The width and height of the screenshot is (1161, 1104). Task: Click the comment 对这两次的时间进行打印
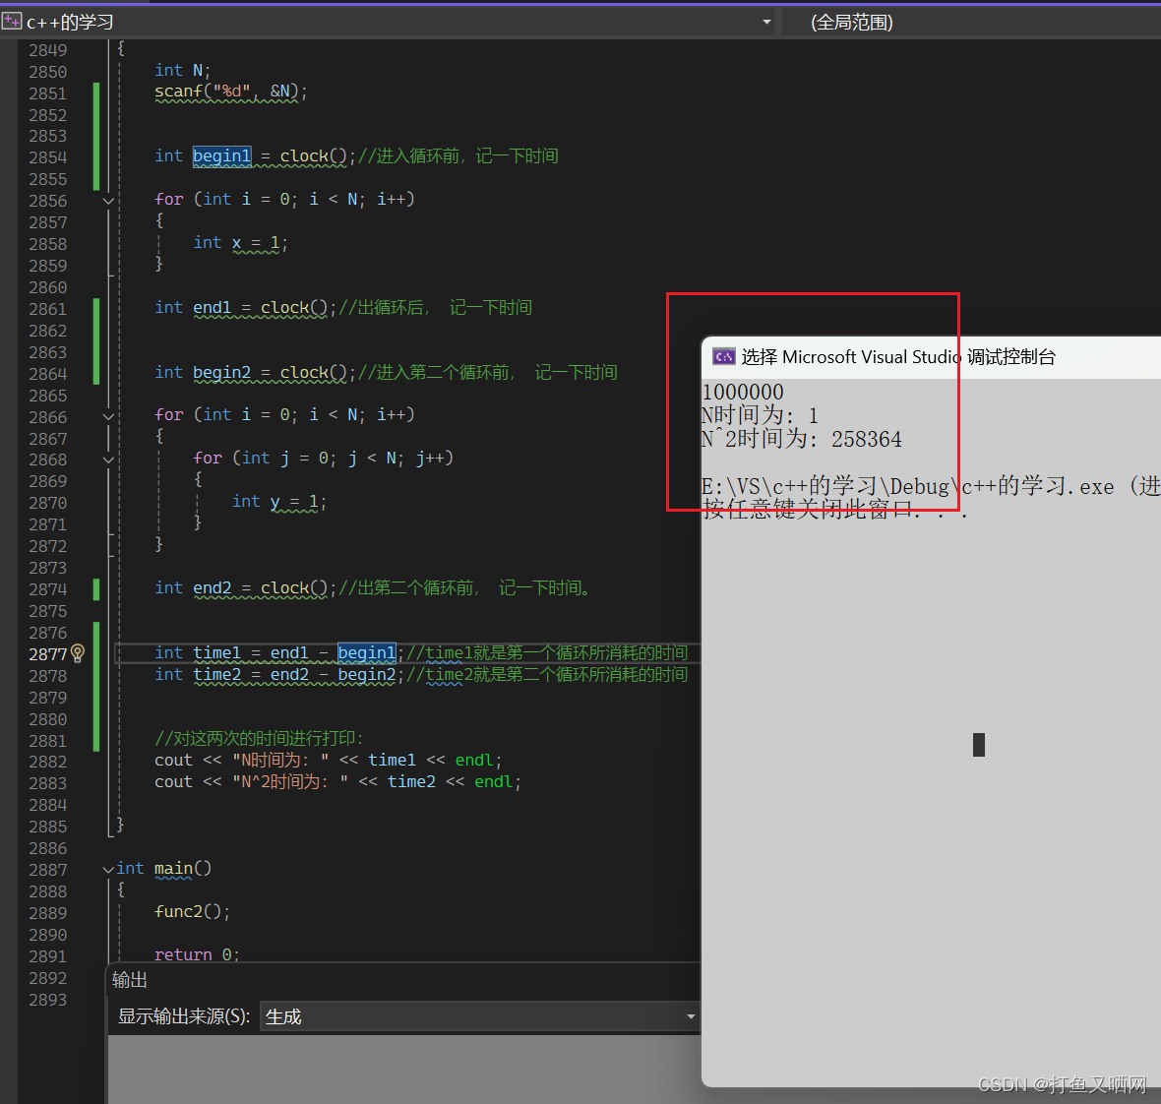point(259,738)
